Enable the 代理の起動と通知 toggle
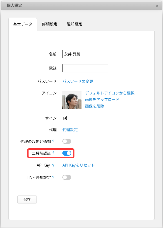The image size is (163, 228). tap(67, 141)
